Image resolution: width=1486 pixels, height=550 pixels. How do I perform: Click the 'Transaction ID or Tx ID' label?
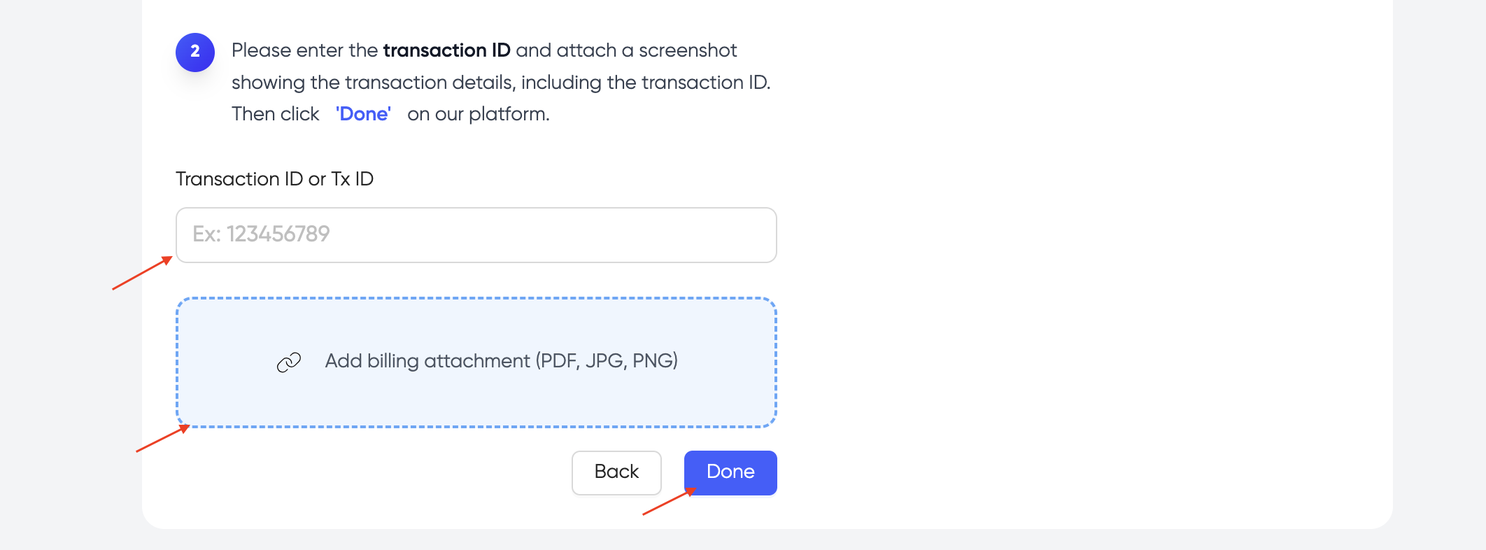click(275, 178)
